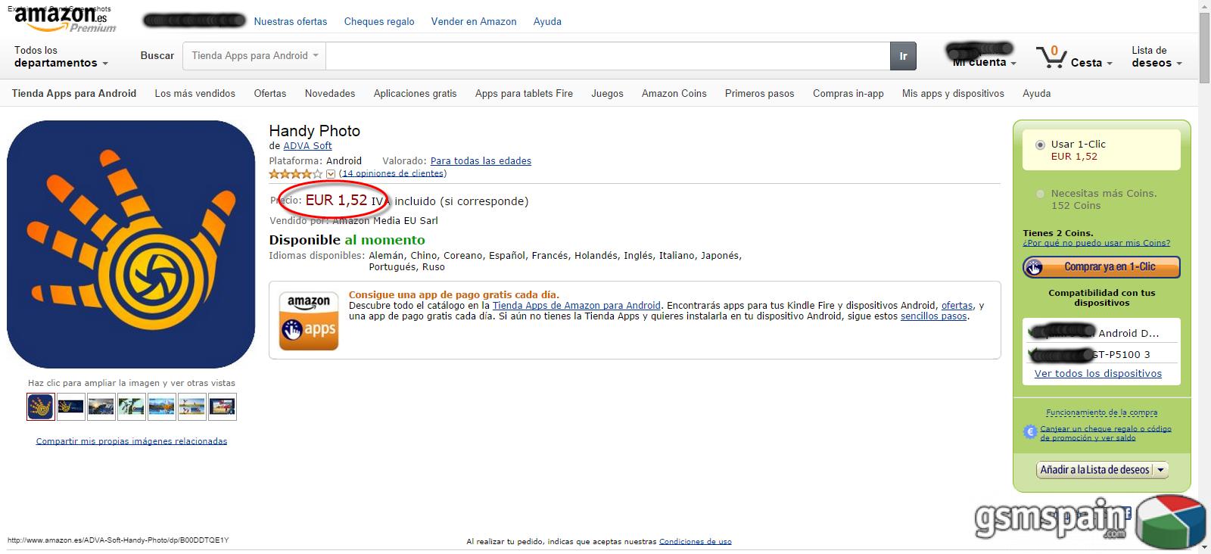Open Cheques regalo link
This screenshot has height=554, width=1211.
(x=379, y=21)
